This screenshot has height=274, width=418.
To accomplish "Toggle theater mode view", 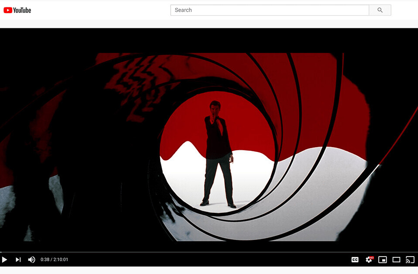I will point(396,260).
